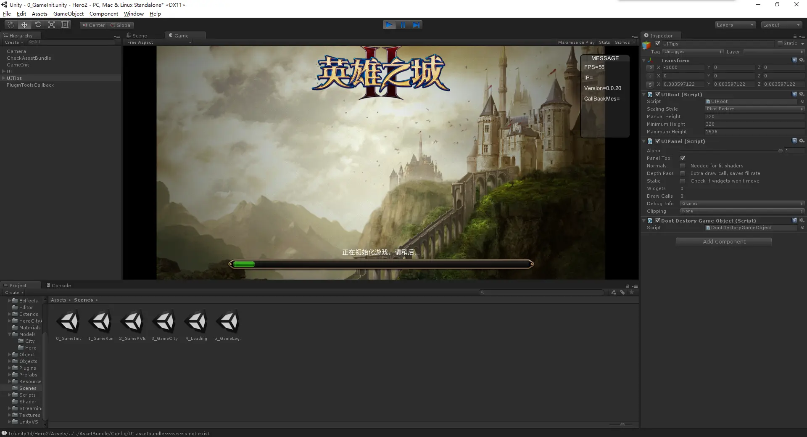Open the Hierarchy Create menu button

(x=13, y=42)
